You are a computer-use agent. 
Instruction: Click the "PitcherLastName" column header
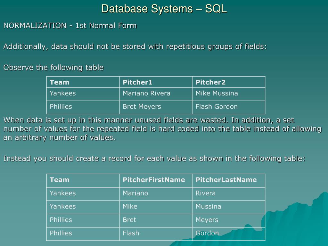pyautogui.click(x=229, y=181)
